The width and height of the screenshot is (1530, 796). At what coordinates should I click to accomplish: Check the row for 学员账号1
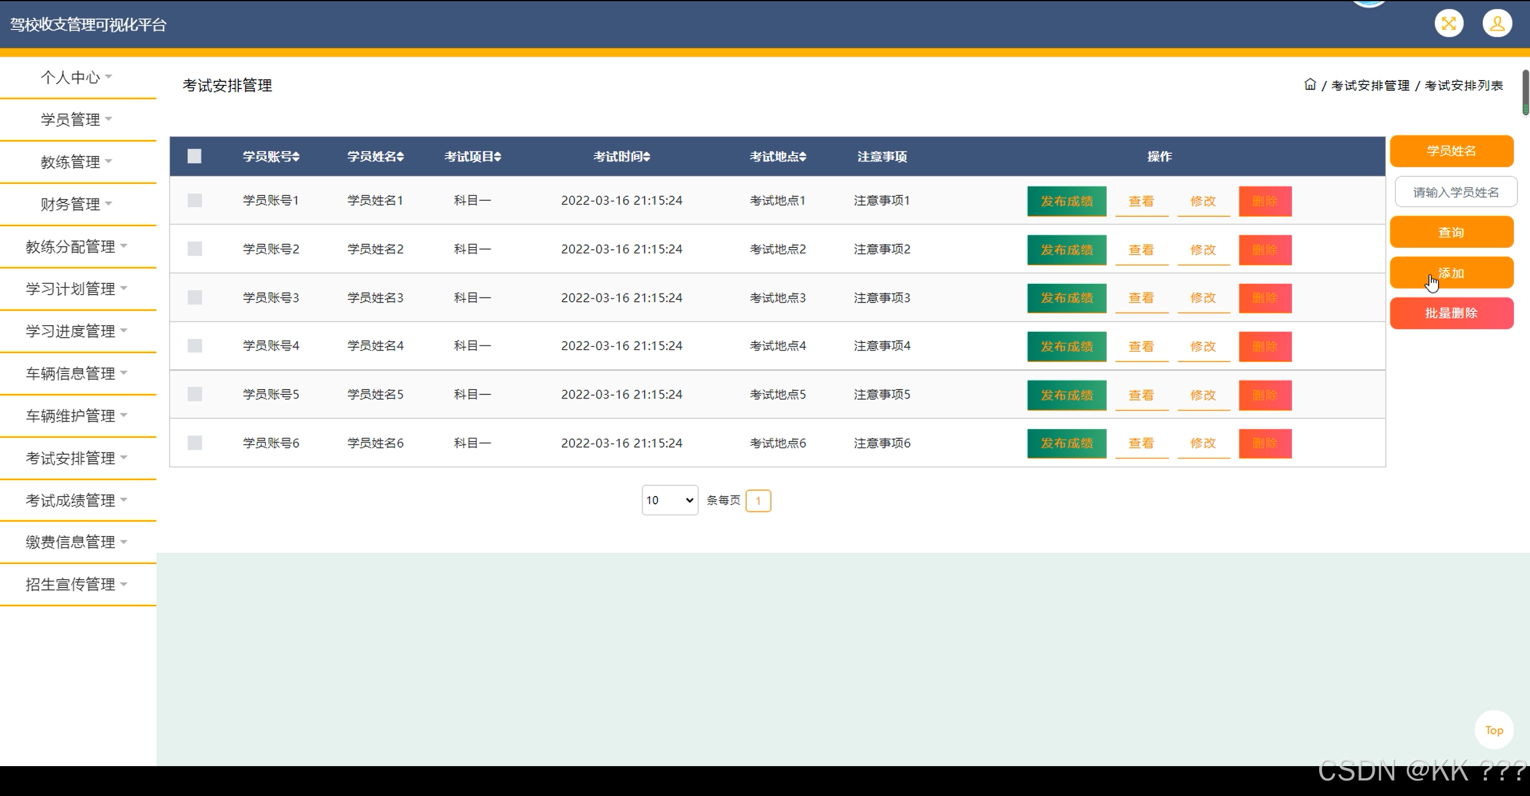pos(194,200)
